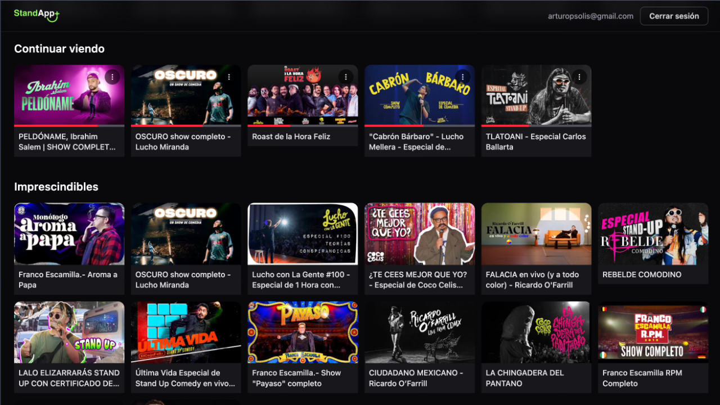The image size is (720, 405).
Task: Click "OSCURO show completo" title in Imprescindibles
Action: tap(183, 280)
